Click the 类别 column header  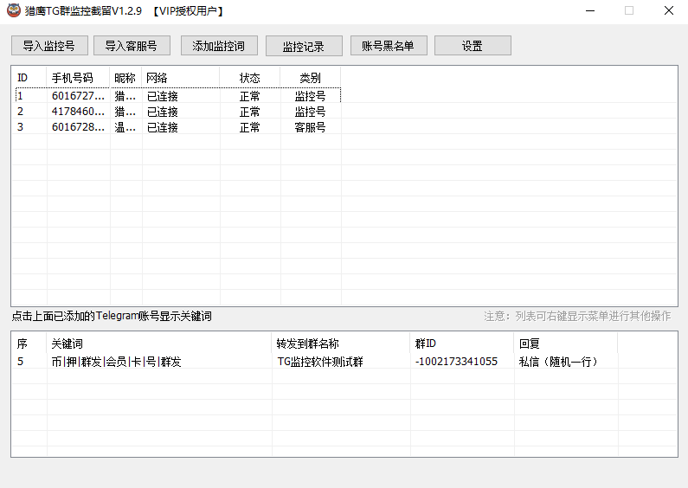click(x=310, y=78)
